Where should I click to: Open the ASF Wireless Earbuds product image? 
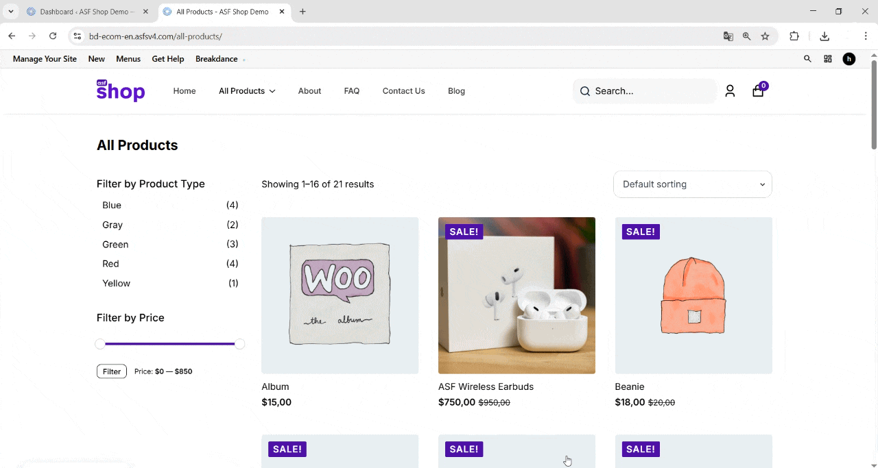coord(517,295)
